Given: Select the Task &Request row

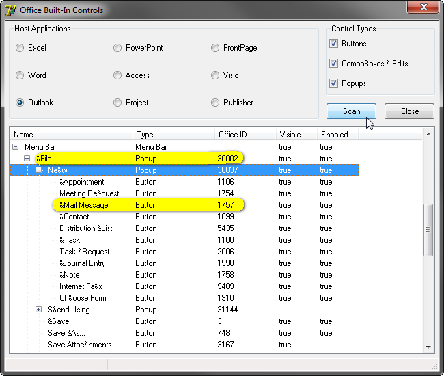Looking at the screenshot, I should [x=184, y=252].
